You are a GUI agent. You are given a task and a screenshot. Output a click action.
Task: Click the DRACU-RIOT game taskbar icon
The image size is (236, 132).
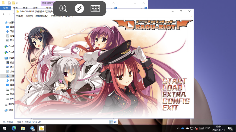(x=42, y=128)
